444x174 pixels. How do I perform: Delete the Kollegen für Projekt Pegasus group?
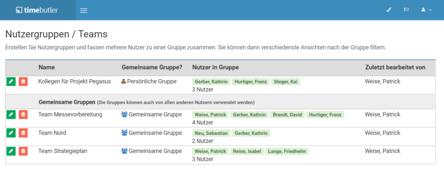(23, 82)
